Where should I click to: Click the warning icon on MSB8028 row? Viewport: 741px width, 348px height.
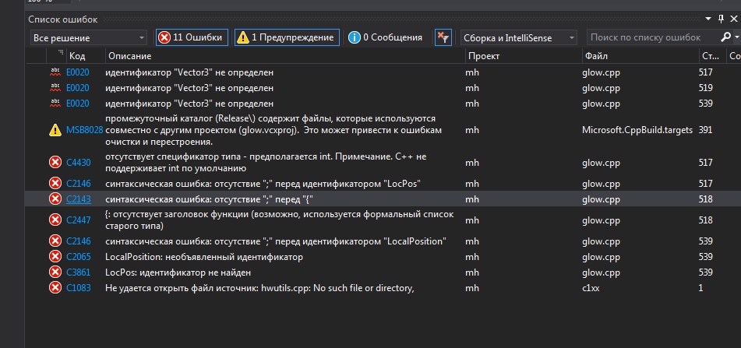click(x=55, y=130)
